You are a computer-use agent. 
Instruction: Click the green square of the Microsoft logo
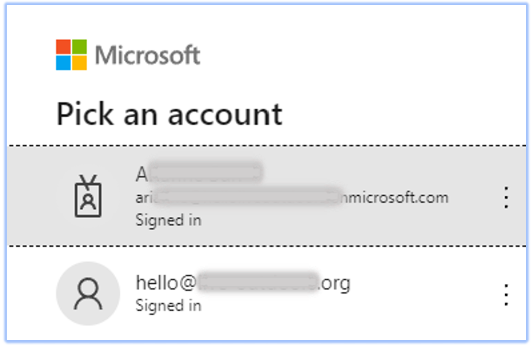[79, 47]
